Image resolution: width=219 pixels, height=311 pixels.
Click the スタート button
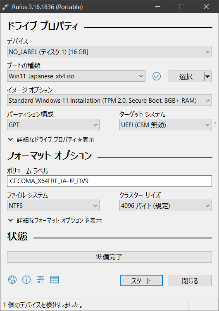pyautogui.click(x=141, y=280)
